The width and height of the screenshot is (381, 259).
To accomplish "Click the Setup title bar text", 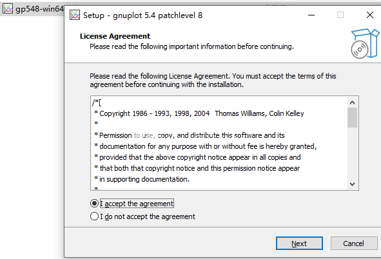I will (142, 15).
